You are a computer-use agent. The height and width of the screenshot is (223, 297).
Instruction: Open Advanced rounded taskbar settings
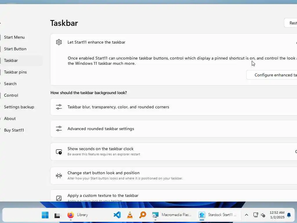[x=174, y=129]
